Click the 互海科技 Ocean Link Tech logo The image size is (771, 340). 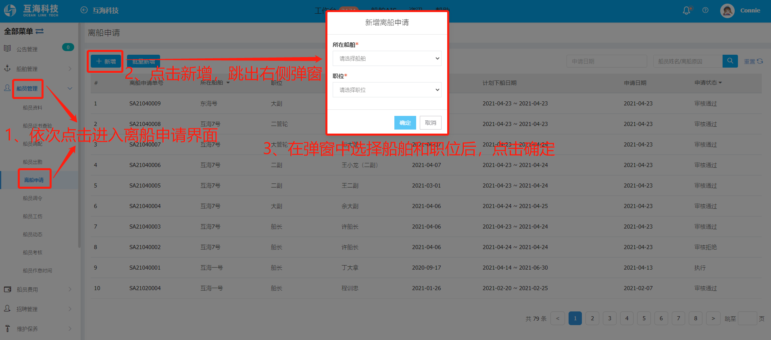(31, 10)
